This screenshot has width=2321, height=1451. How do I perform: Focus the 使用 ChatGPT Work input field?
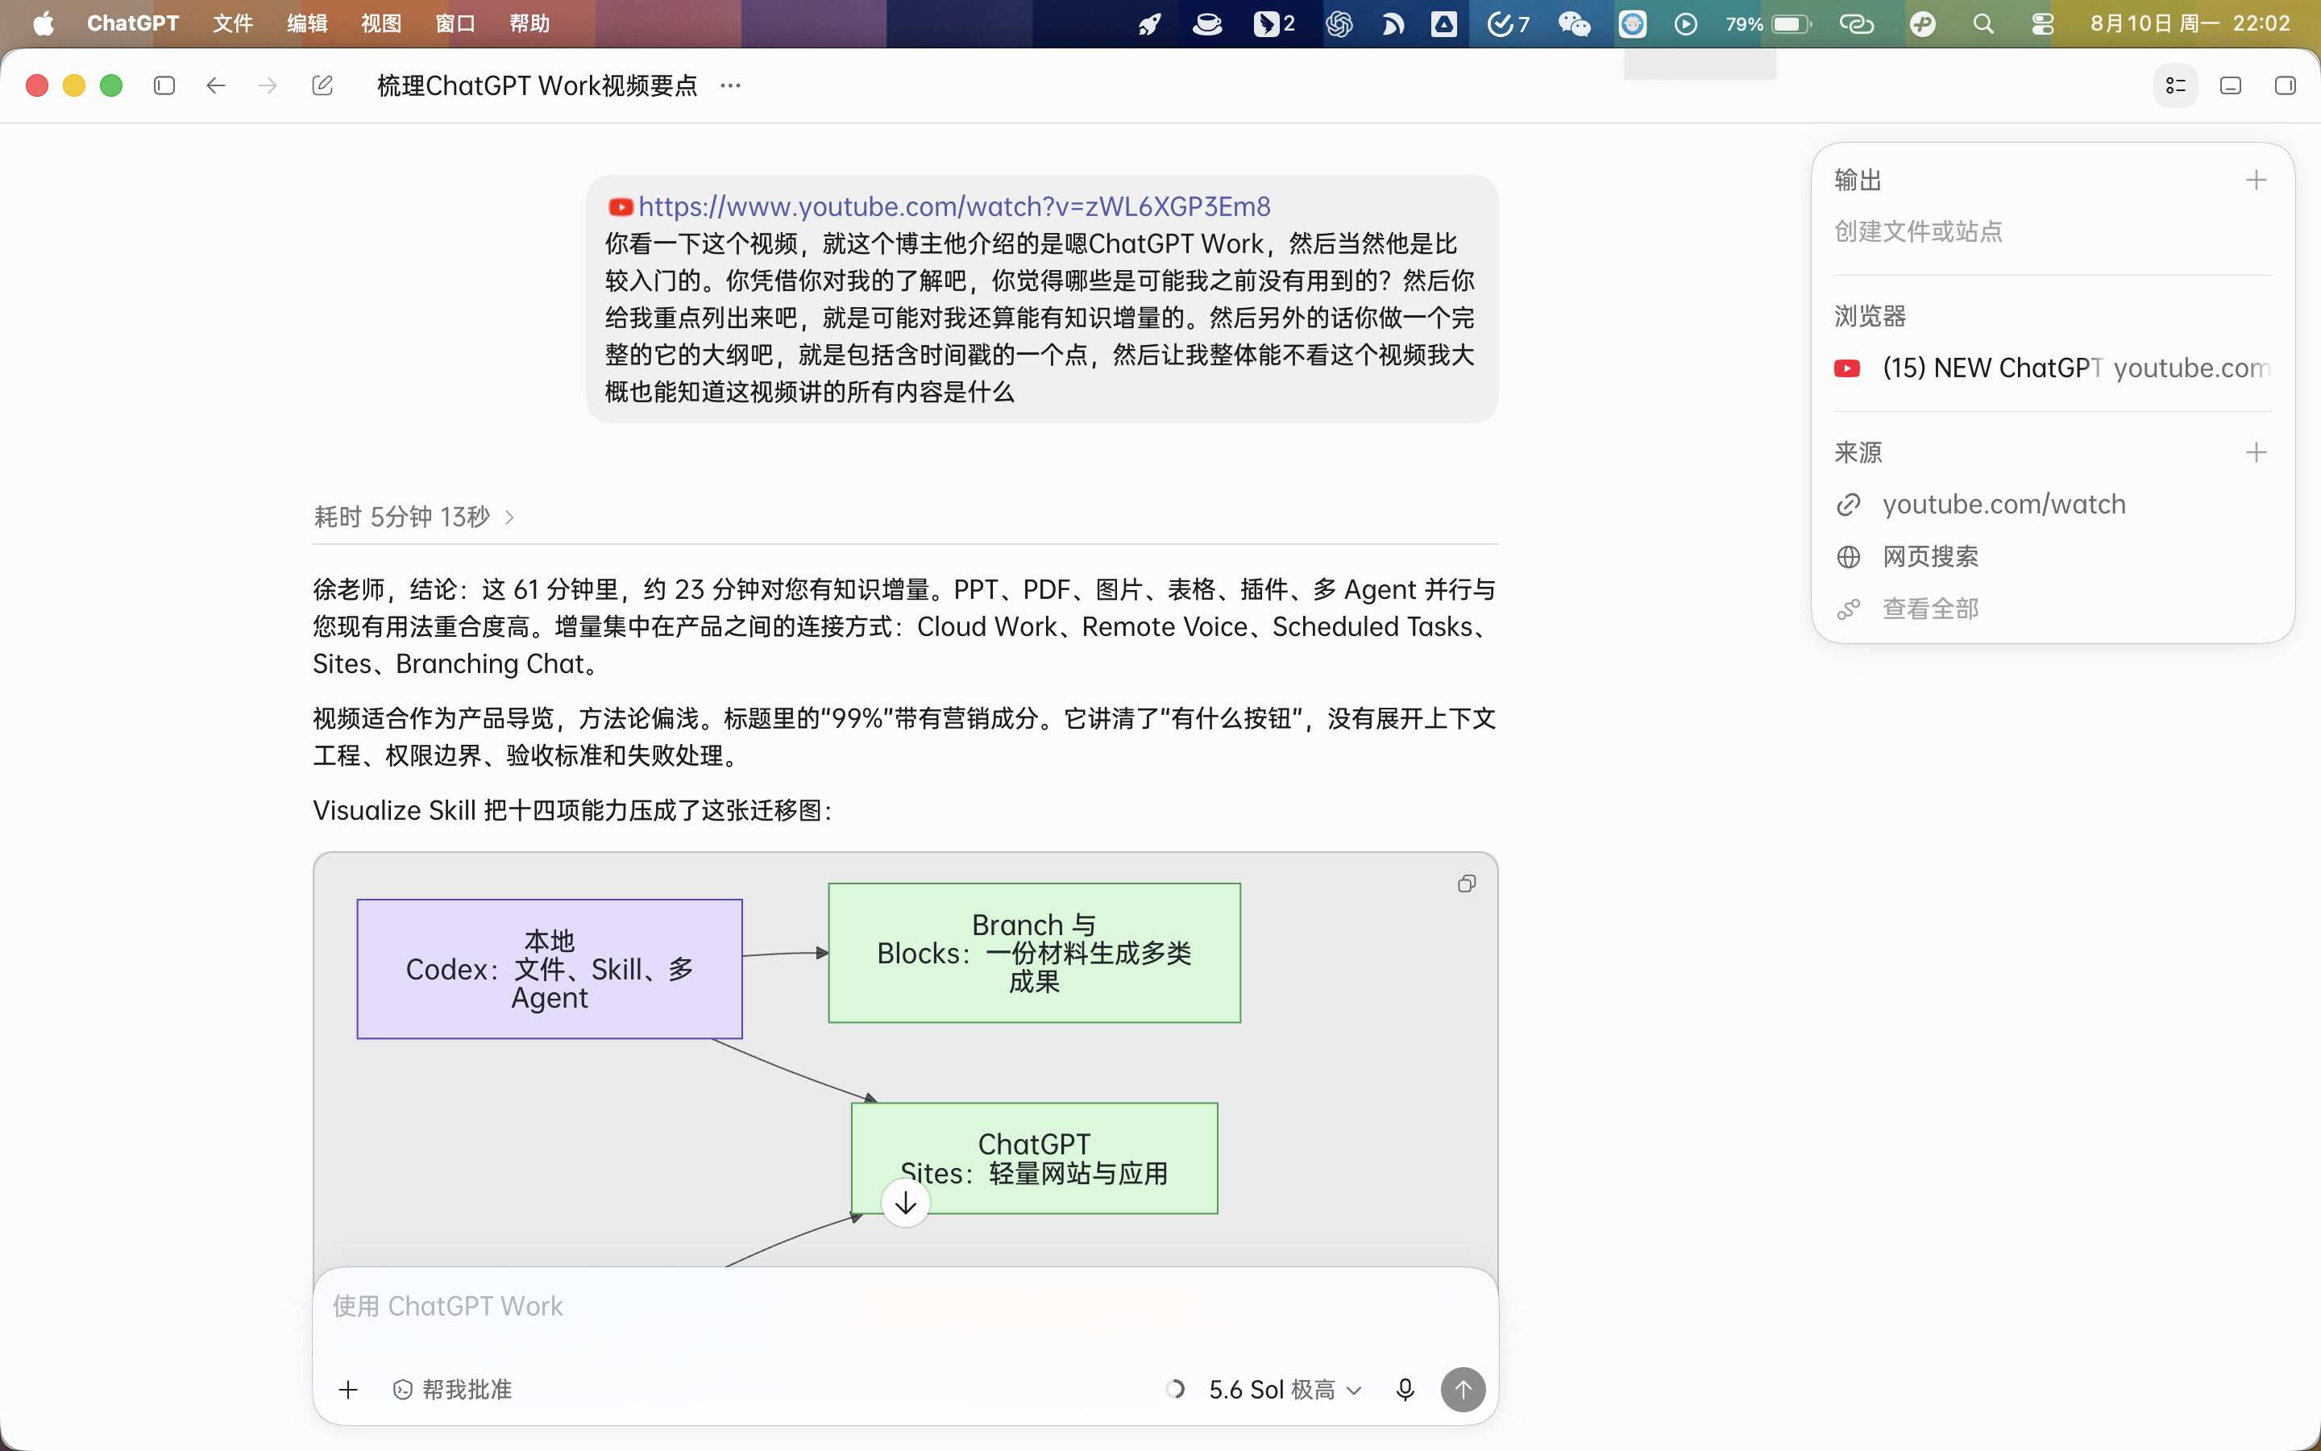tap(905, 1306)
